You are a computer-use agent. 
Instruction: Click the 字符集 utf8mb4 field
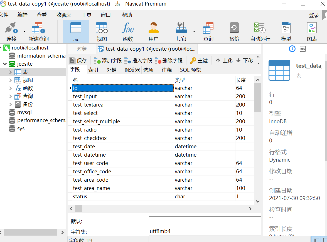click(x=205, y=231)
